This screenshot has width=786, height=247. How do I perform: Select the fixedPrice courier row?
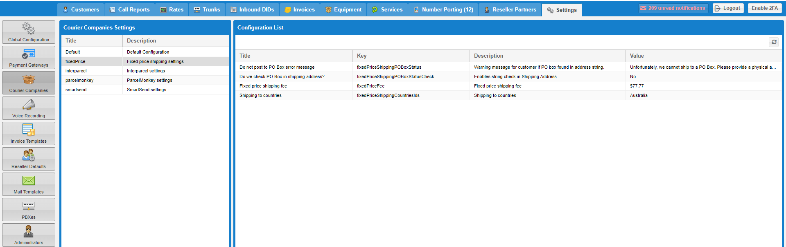click(145, 61)
